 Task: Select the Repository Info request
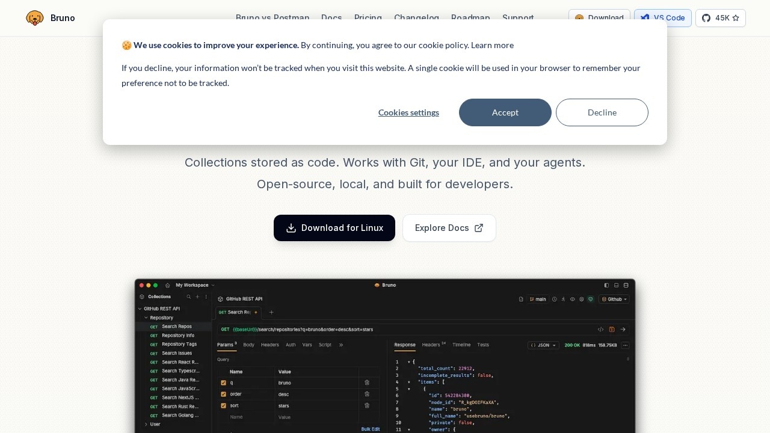[173, 336]
